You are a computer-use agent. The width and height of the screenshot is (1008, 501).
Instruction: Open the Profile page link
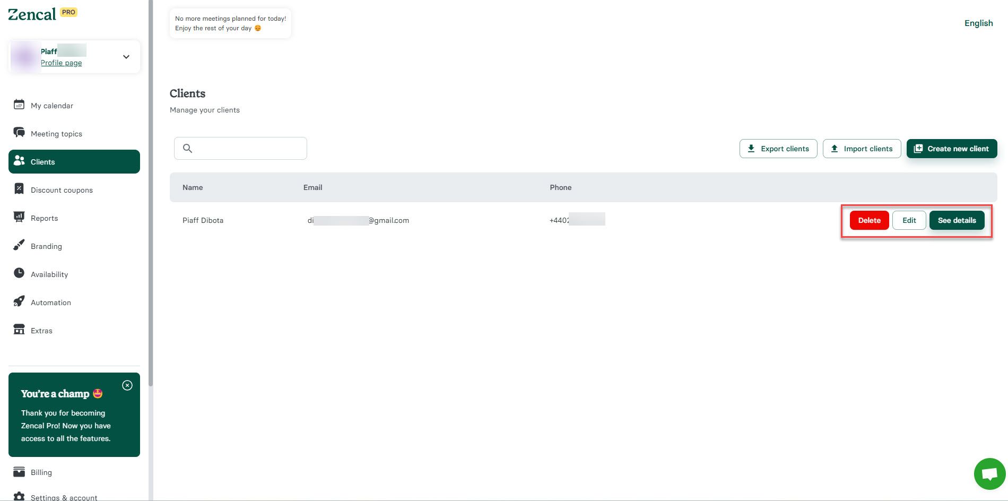click(x=61, y=63)
